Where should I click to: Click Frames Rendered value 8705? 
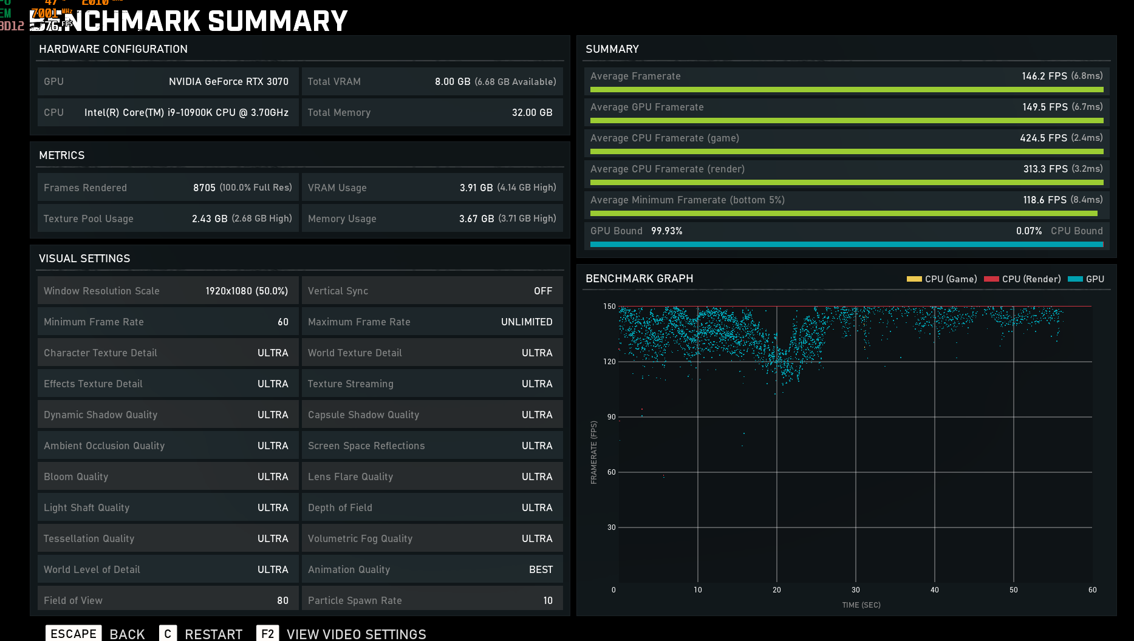coord(204,188)
